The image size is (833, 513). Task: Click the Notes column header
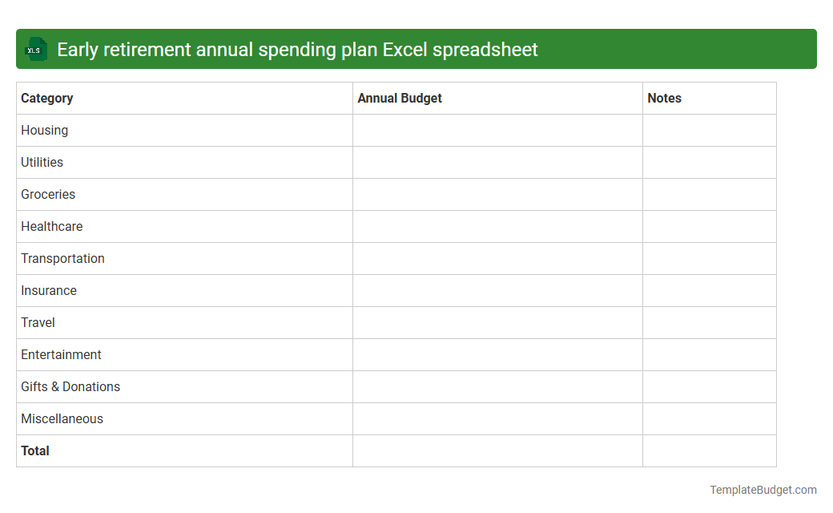coord(664,98)
